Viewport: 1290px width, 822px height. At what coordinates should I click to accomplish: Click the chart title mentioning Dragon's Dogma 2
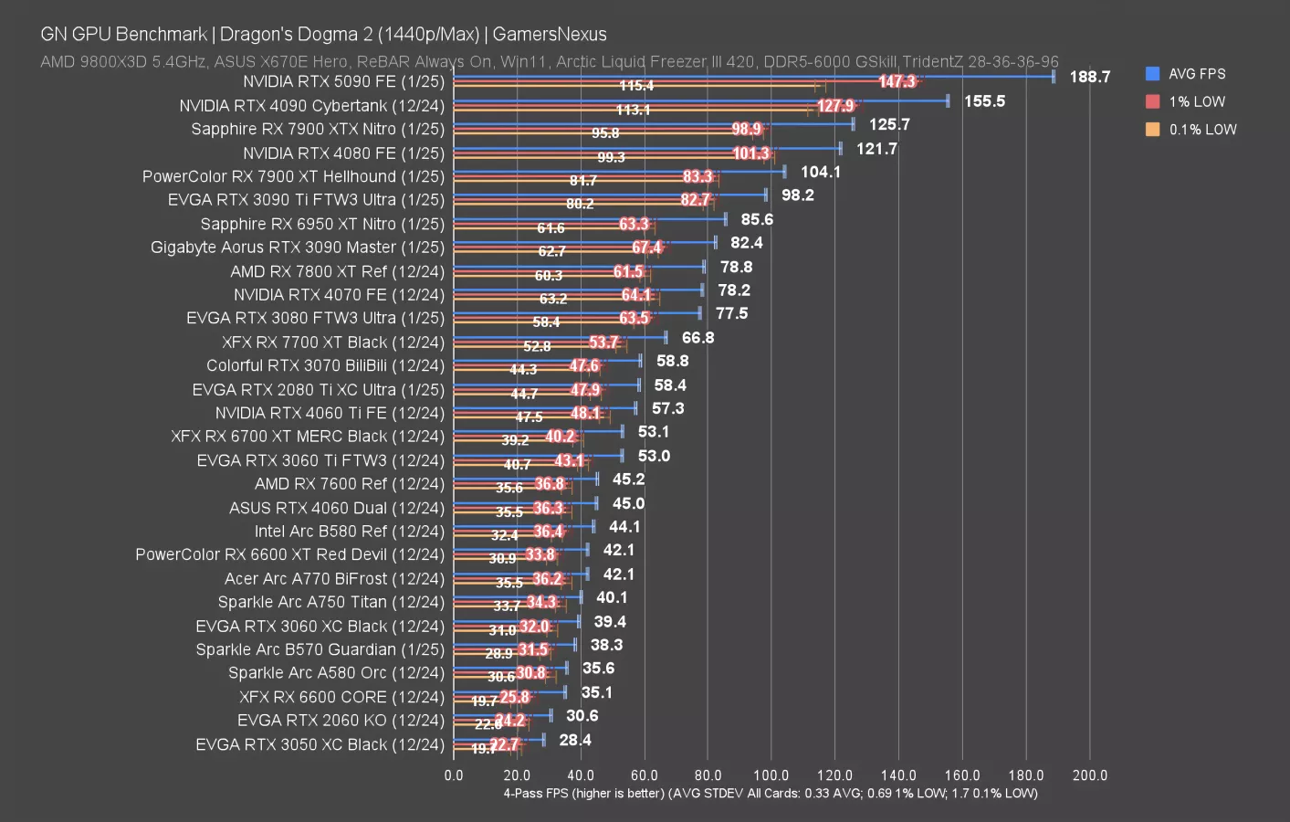pyautogui.click(x=323, y=34)
